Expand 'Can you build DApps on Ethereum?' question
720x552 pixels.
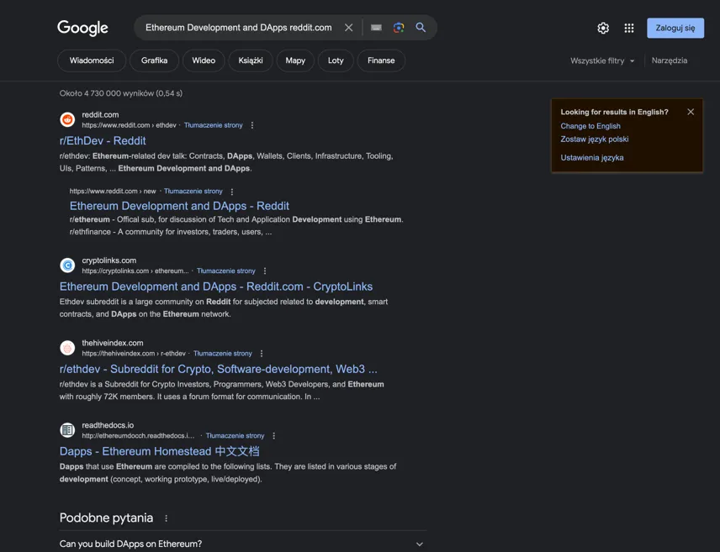pos(243,544)
